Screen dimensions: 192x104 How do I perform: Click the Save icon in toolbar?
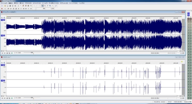pyautogui.click(x=8, y=6)
